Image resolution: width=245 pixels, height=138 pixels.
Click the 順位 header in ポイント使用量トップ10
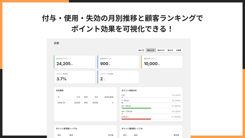click(59, 135)
